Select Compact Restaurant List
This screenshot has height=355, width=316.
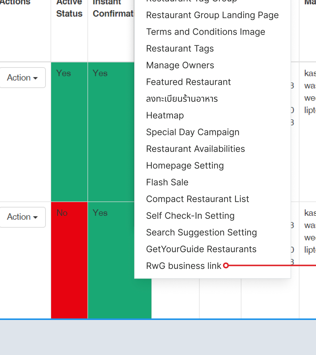pos(198,199)
